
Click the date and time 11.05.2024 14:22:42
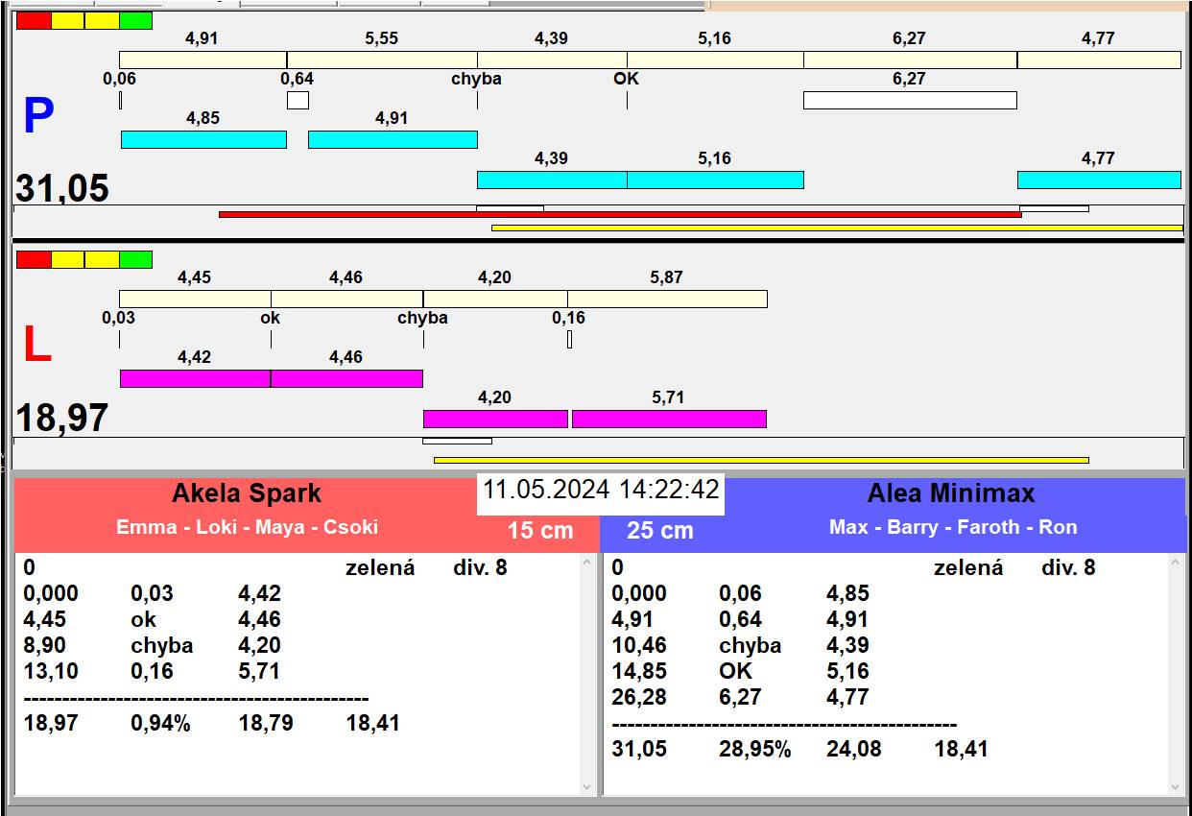click(601, 490)
